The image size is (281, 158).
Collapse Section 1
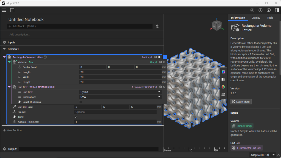tap(4, 49)
